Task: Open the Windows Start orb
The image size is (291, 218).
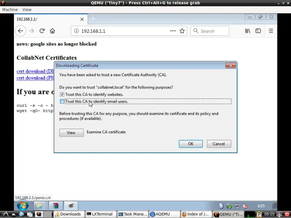Action: pos(23,206)
